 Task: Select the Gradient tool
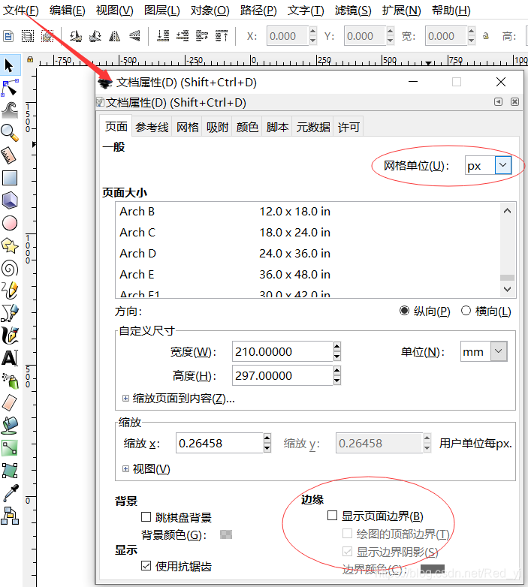pyautogui.click(x=10, y=447)
